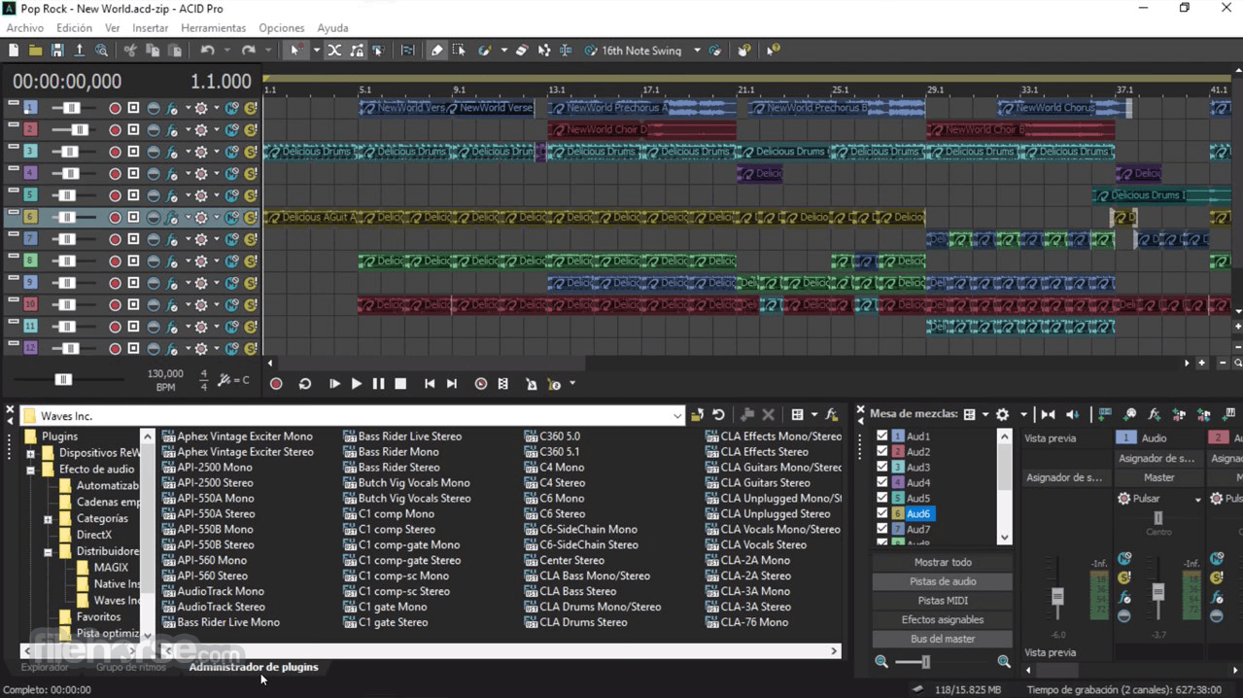1243x698 pixels.
Task: Open the Archivo menu
Action: [x=25, y=28]
